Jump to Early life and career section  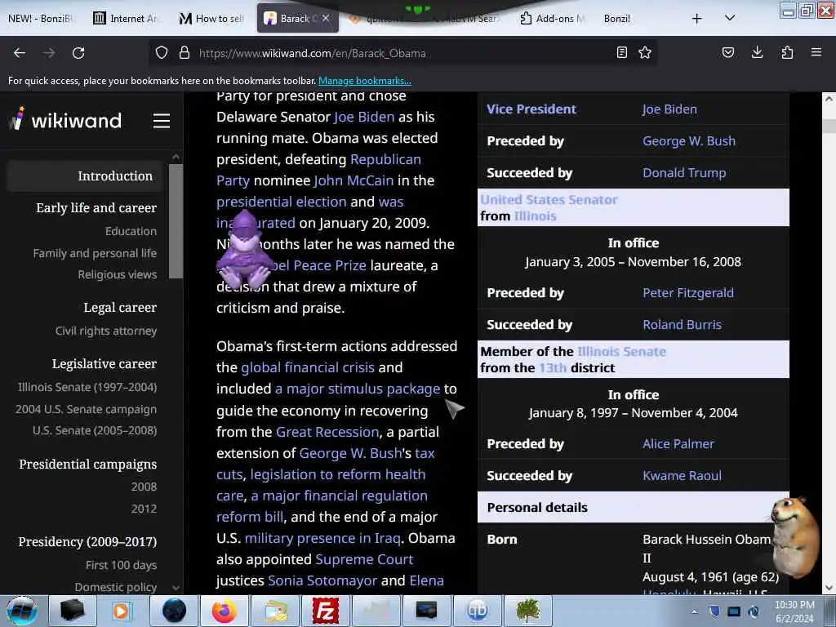[96, 208]
